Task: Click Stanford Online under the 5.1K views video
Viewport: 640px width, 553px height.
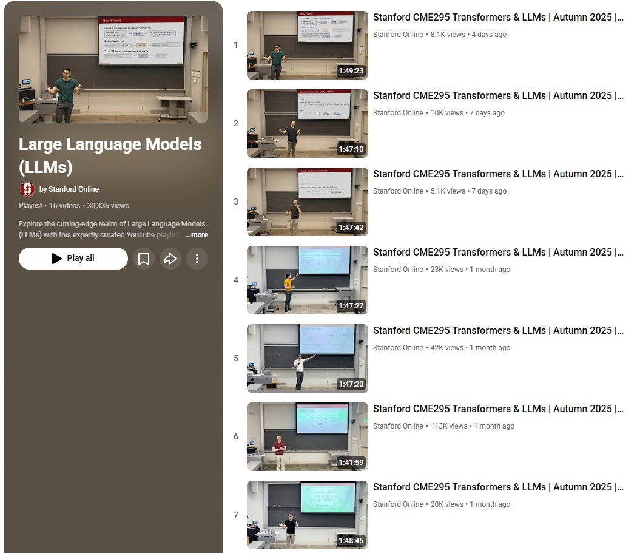Action: tap(398, 191)
